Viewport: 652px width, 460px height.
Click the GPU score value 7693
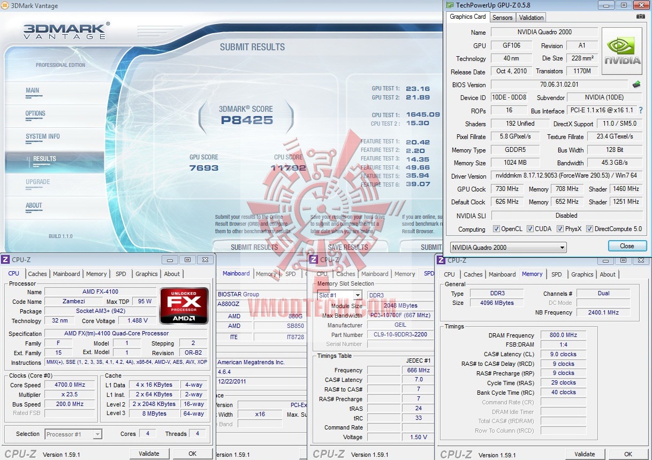204,167
